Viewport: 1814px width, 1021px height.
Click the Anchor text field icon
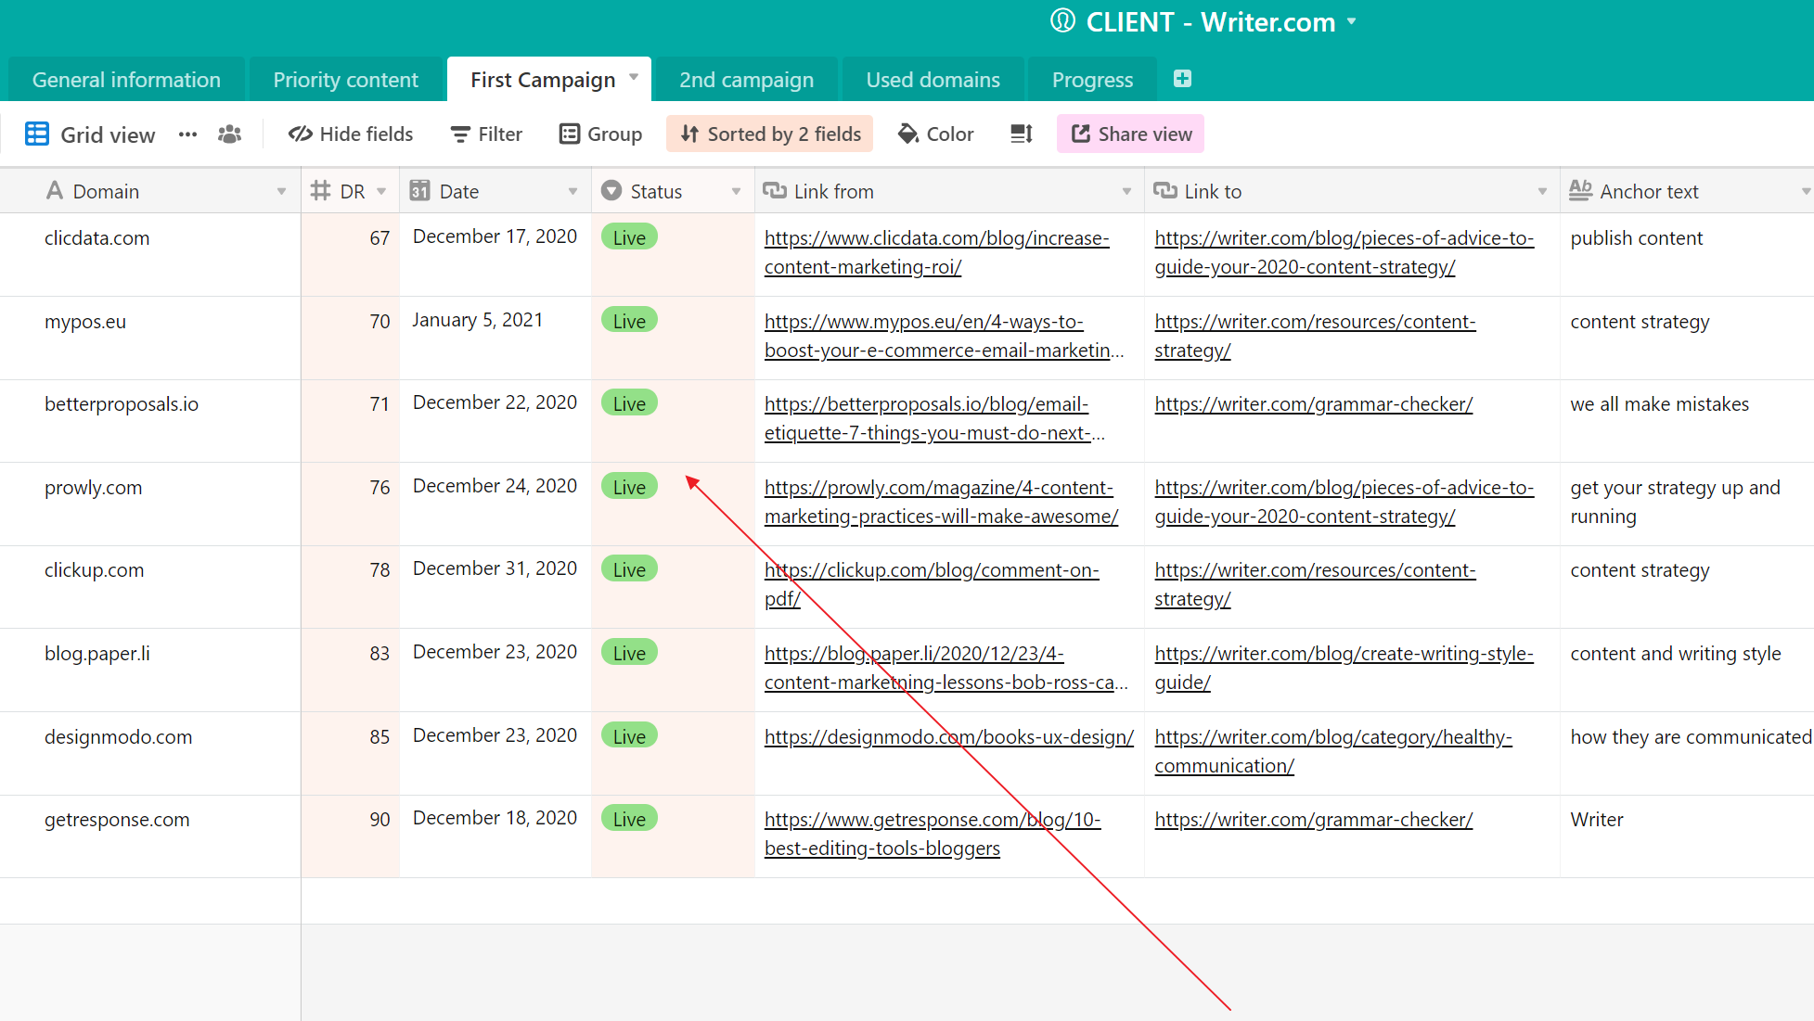click(1580, 191)
